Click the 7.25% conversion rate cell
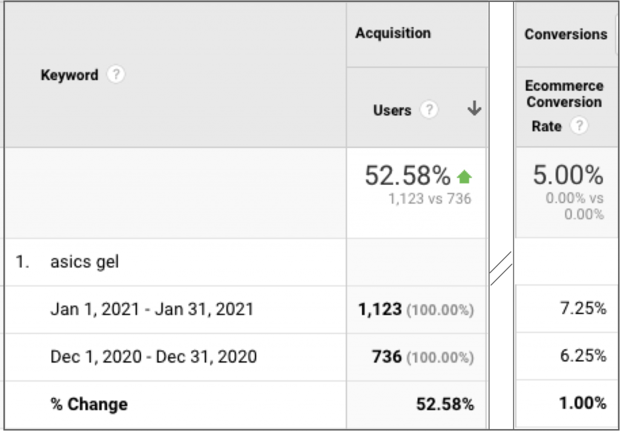This screenshot has height=431, width=620. 583,308
